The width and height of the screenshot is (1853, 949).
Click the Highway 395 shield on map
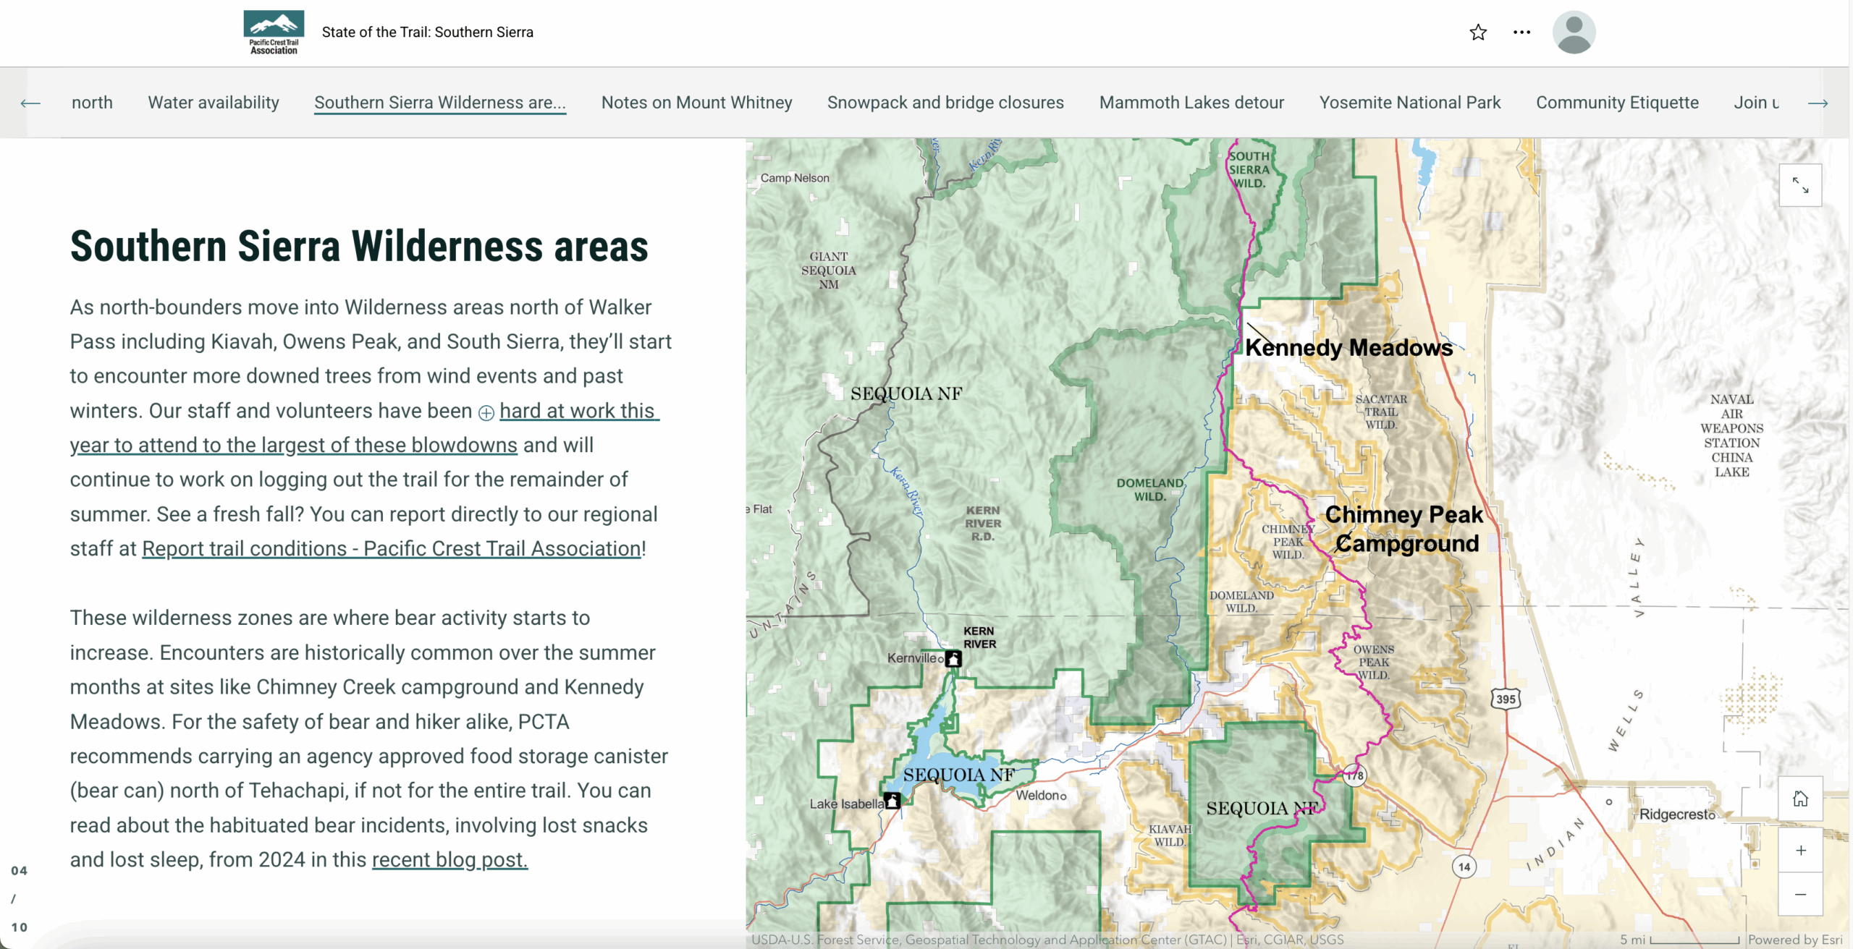1506,699
